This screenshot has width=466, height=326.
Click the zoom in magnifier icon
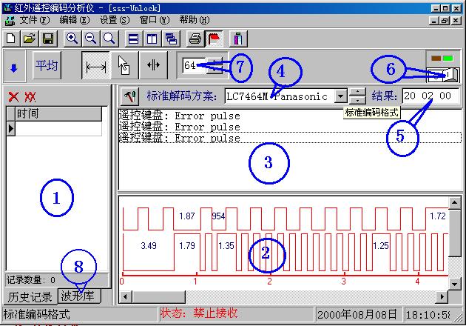pos(72,39)
